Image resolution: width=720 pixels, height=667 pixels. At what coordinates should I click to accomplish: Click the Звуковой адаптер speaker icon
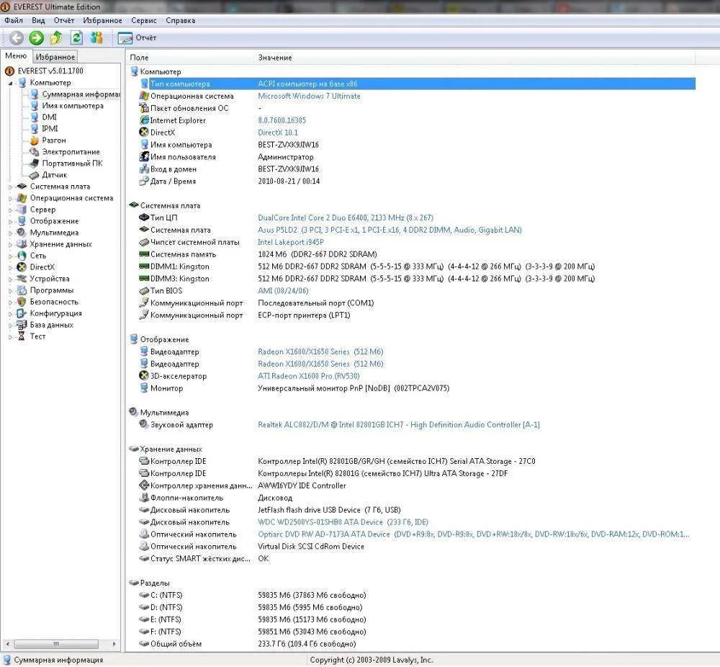[144, 424]
